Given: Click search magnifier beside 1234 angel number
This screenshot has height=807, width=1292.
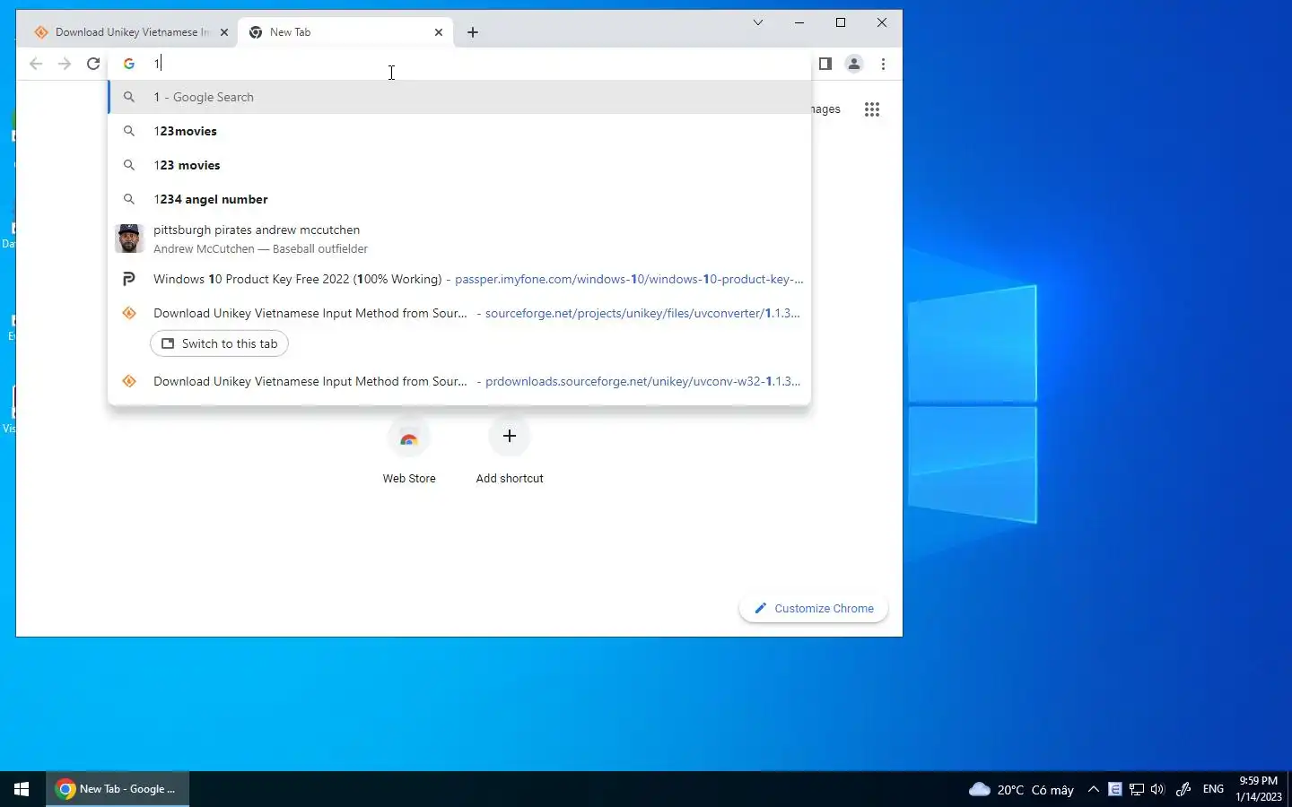Looking at the screenshot, I should (129, 199).
